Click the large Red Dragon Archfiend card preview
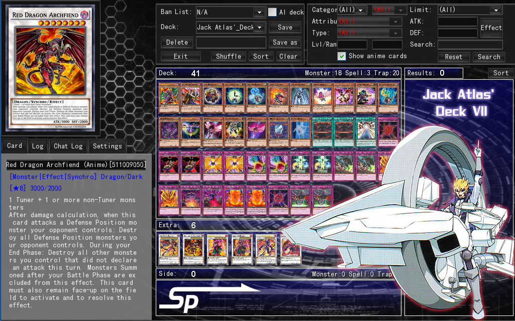 [51, 68]
